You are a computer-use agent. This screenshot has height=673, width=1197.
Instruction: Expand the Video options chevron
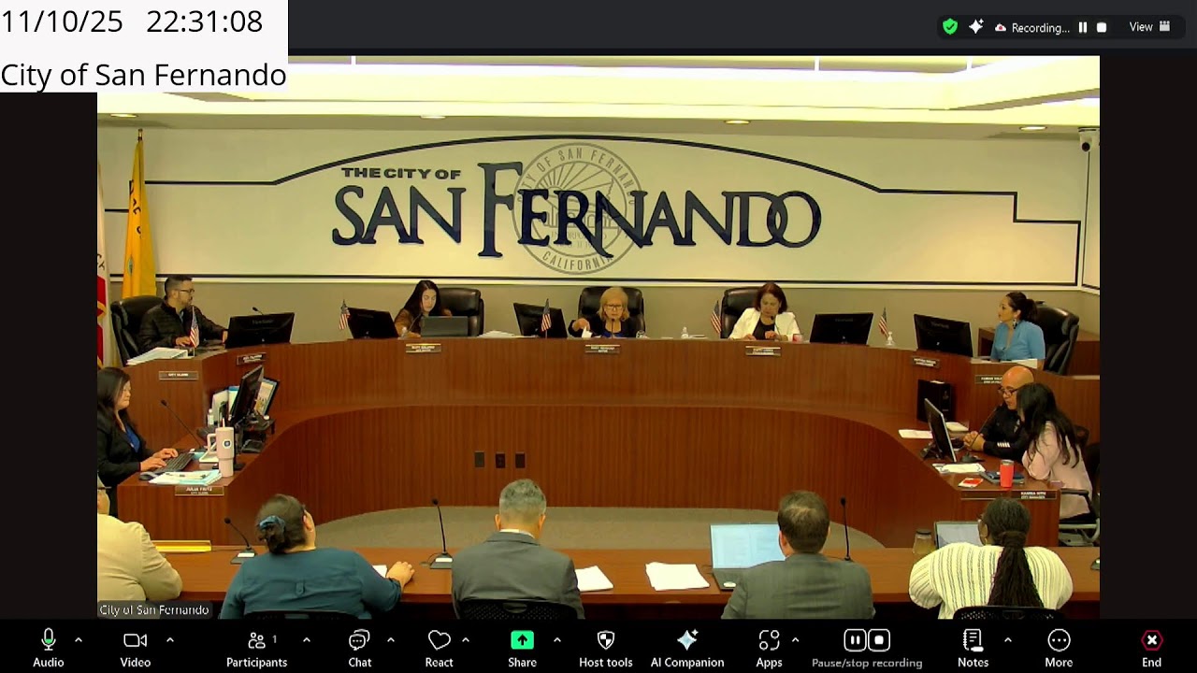(170, 640)
